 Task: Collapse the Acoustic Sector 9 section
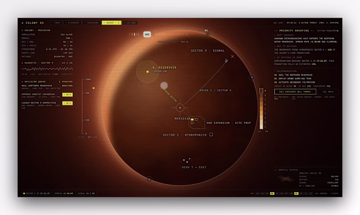37,63
